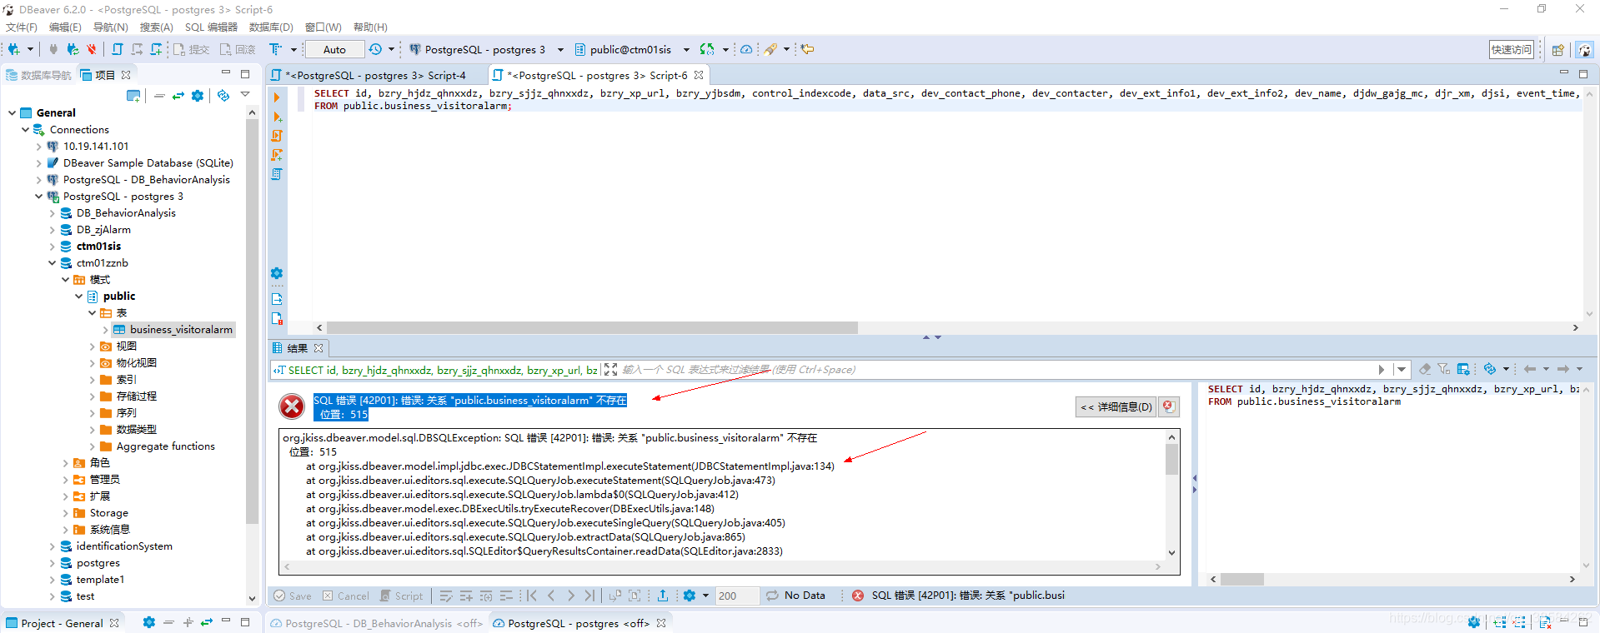The image size is (1600, 633).
Task: Close the Script-6 editor tab
Action: tap(699, 75)
